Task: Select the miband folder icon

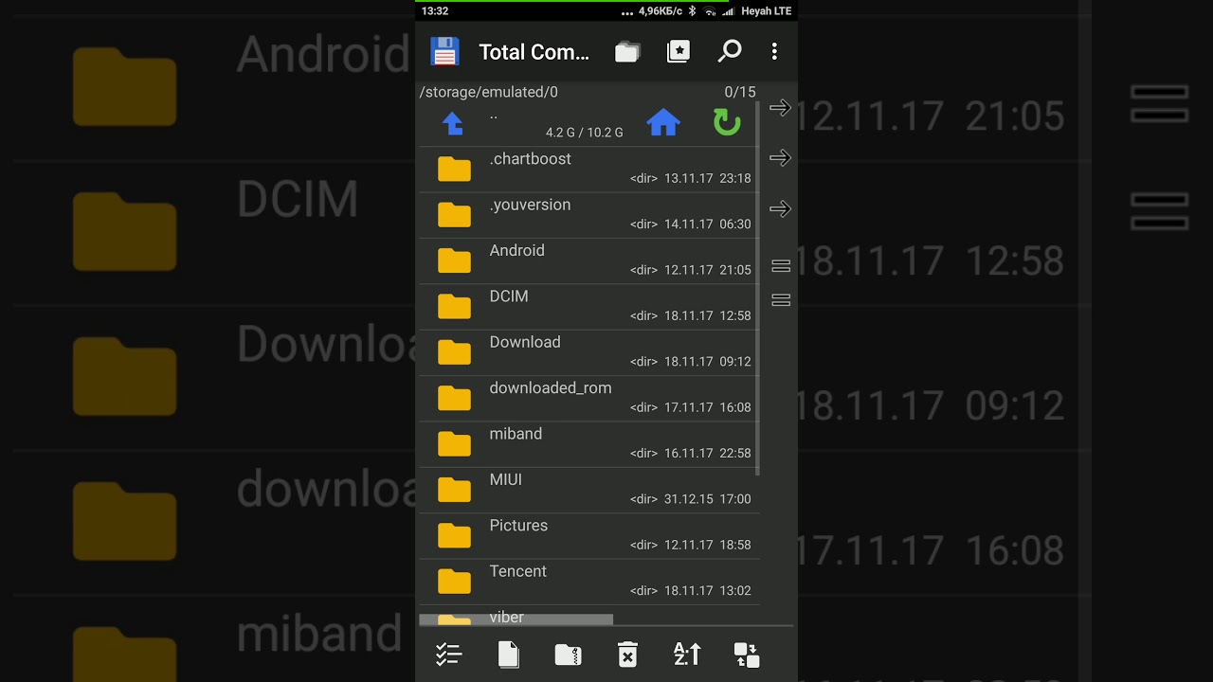Action: [x=454, y=443]
